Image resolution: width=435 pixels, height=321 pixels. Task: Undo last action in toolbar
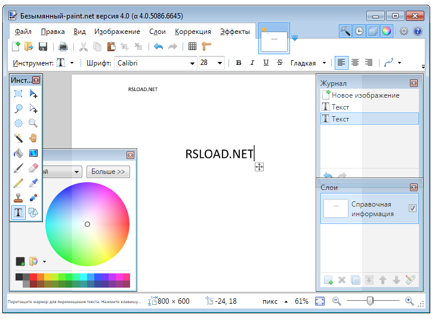(x=158, y=46)
